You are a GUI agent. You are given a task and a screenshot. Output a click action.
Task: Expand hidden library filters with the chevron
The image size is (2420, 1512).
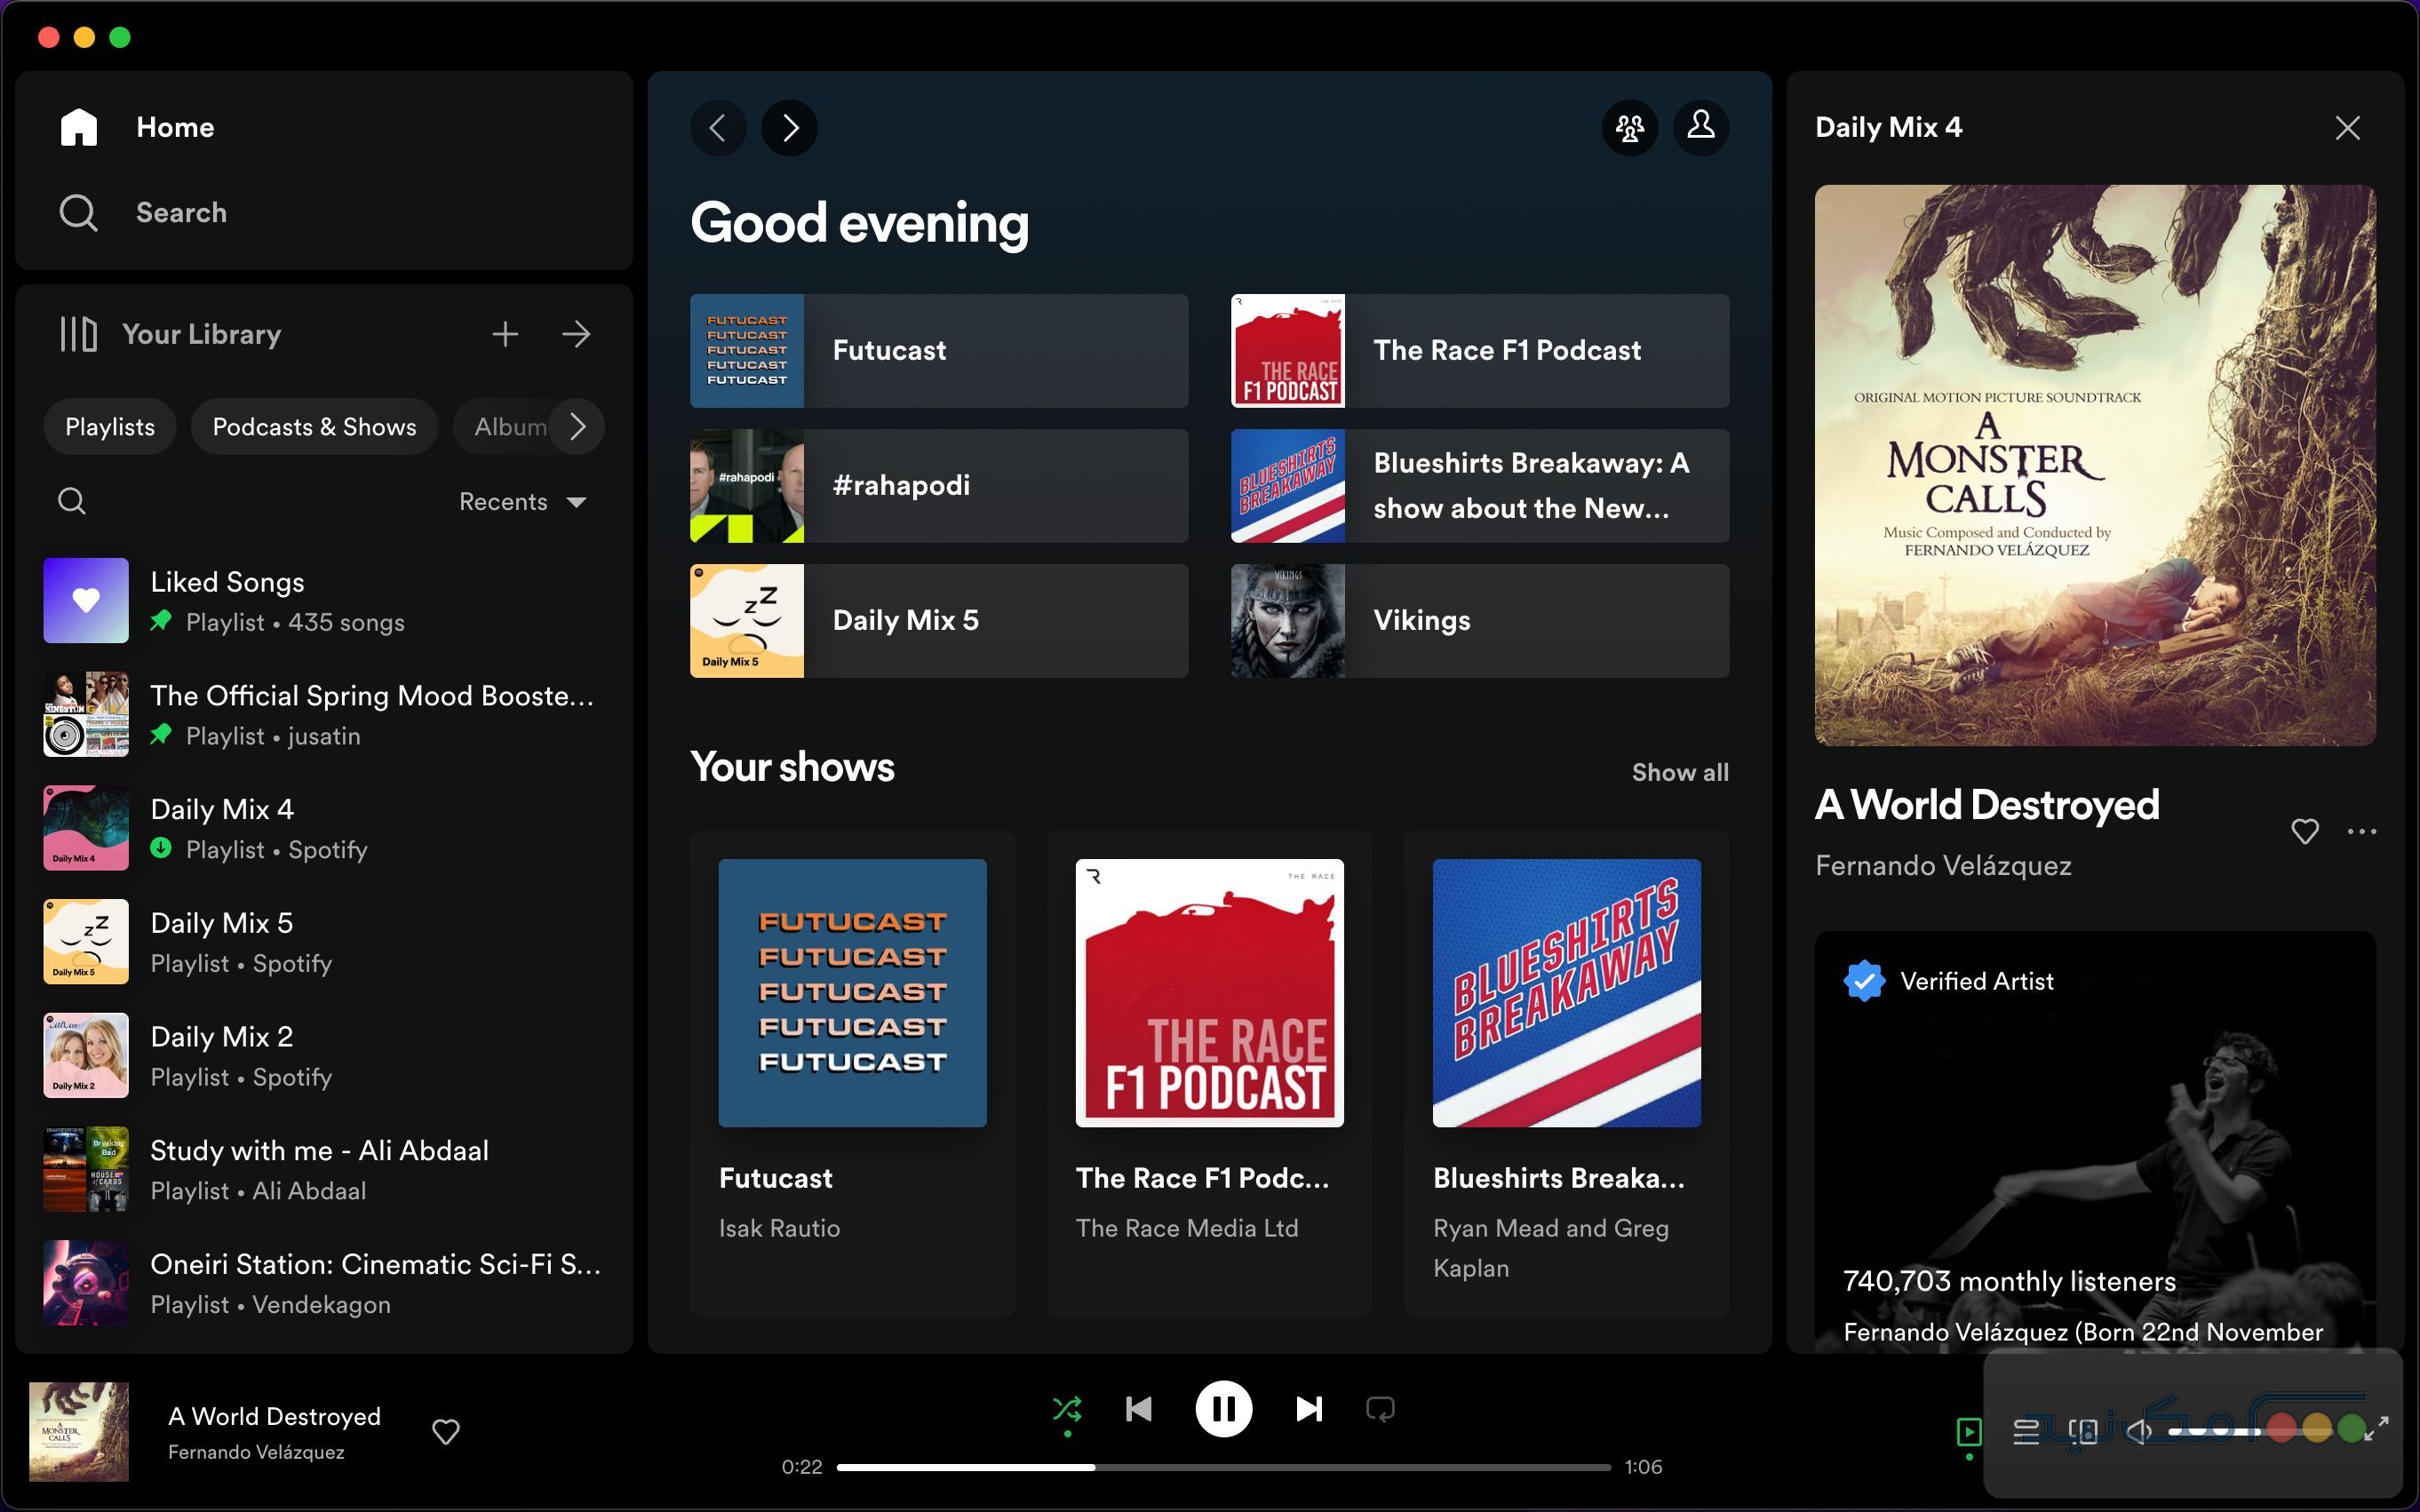[x=579, y=426]
